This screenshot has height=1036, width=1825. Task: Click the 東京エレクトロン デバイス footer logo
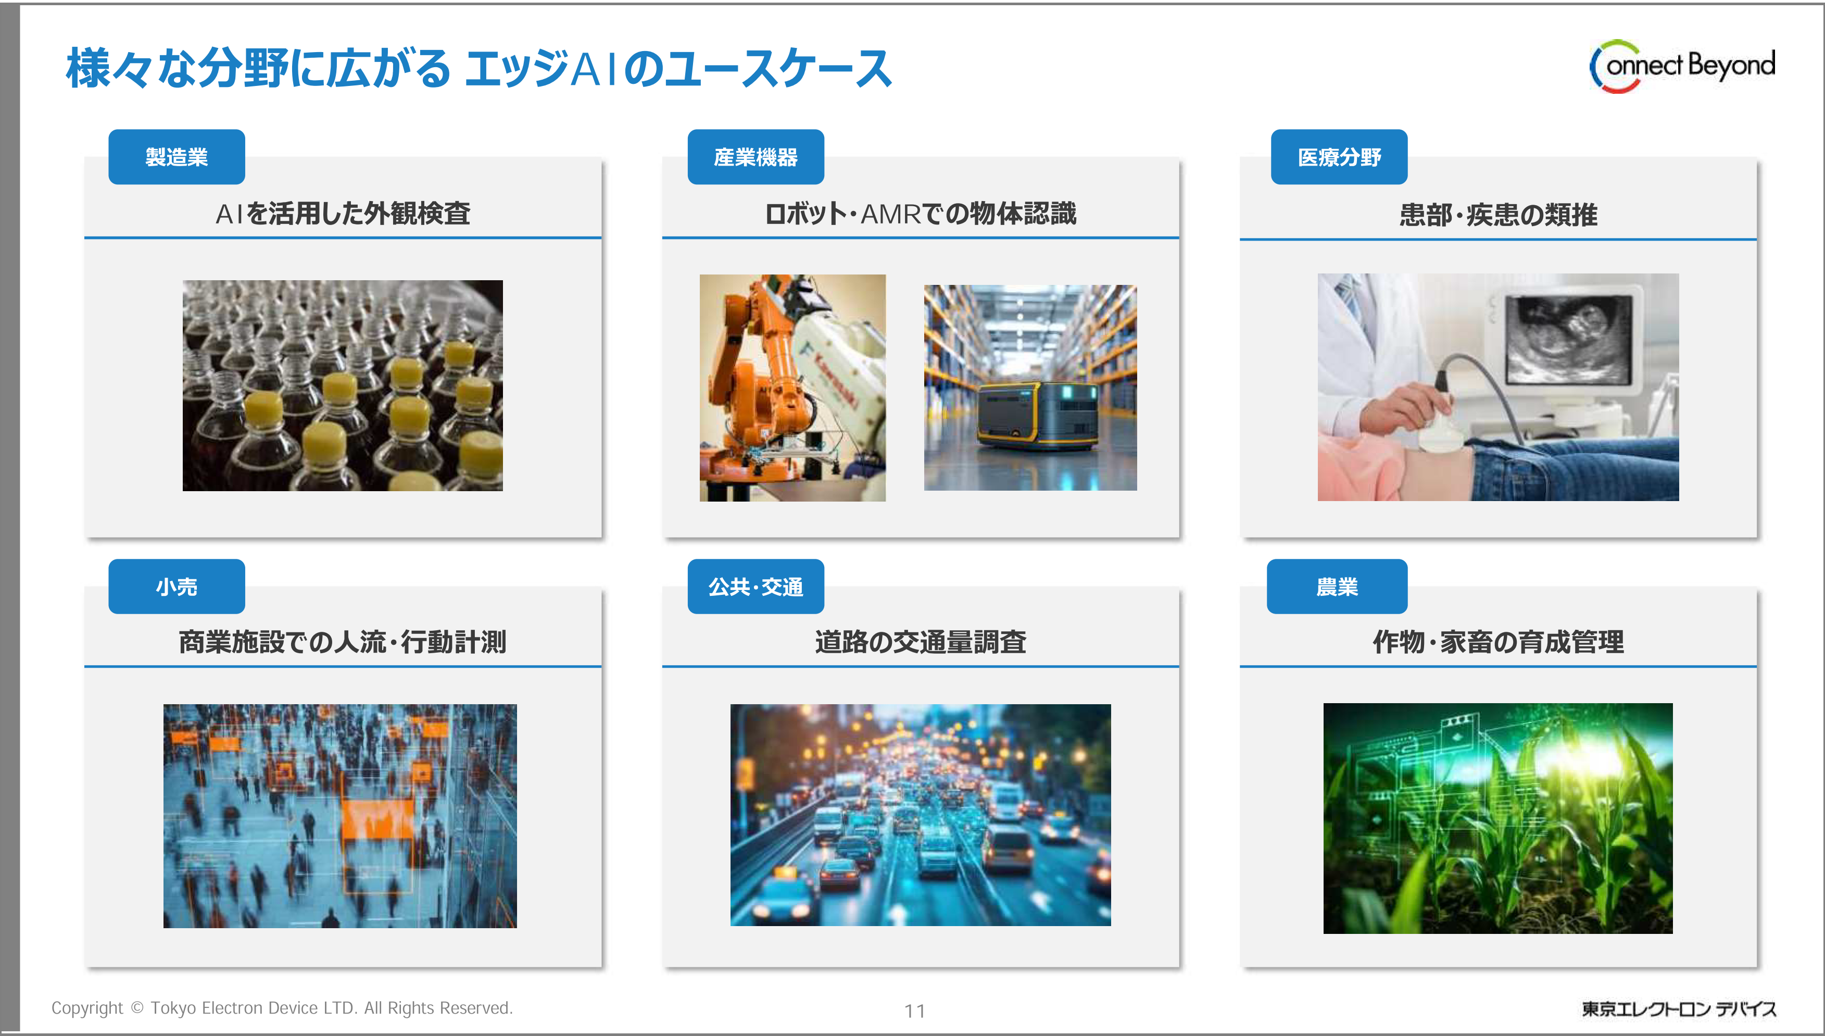(x=1679, y=1009)
